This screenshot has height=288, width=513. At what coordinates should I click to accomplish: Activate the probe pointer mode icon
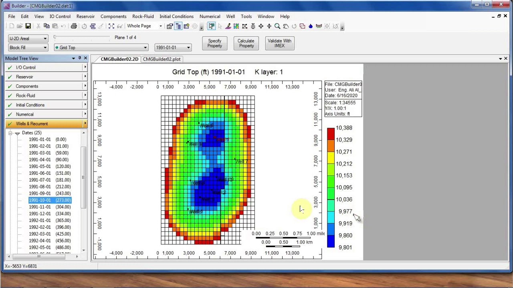[x=211, y=26]
